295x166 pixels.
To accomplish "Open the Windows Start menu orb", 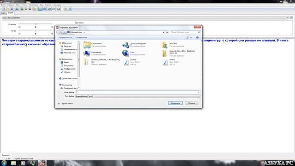I will [4, 163].
